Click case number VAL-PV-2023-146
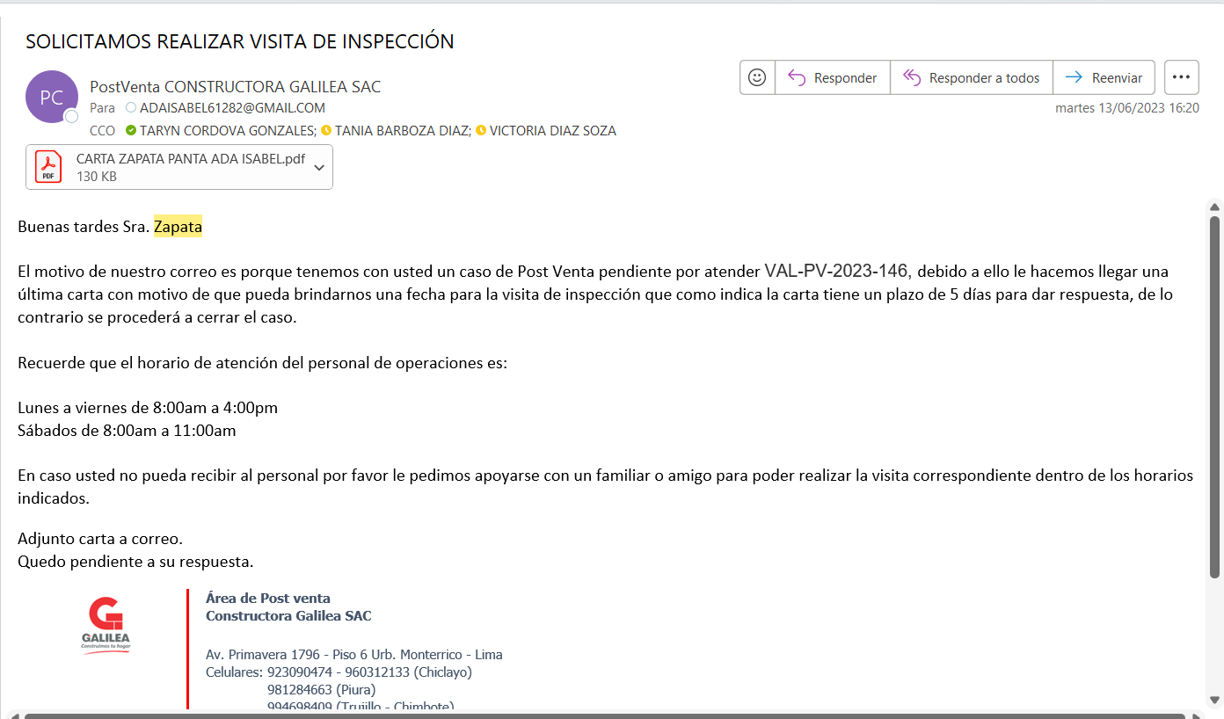1224x719 pixels. pos(835,270)
